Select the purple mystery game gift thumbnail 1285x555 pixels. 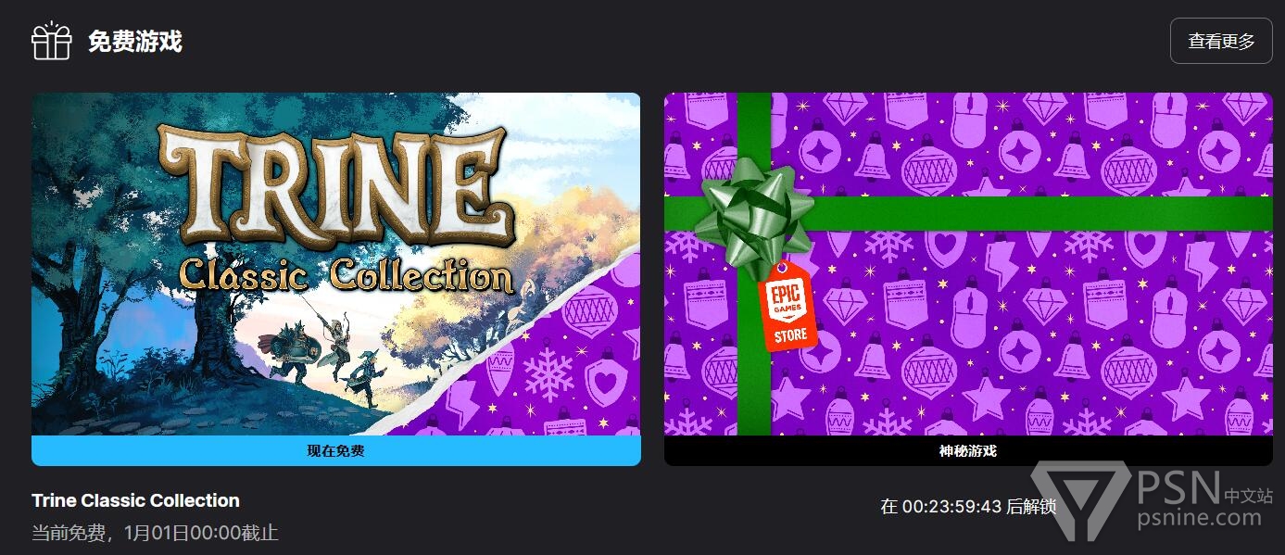(x=968, y=264)
